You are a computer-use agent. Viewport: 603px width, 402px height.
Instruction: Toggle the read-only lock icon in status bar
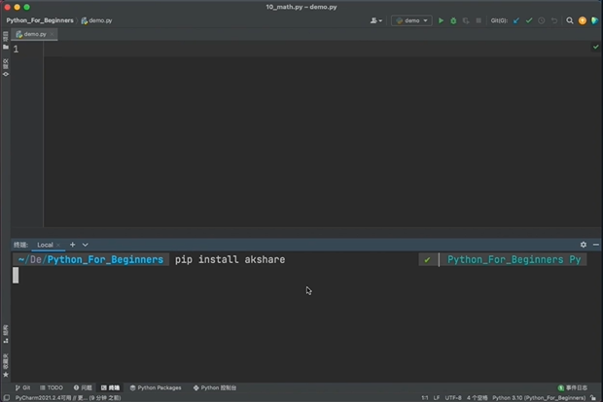point(593,398)
